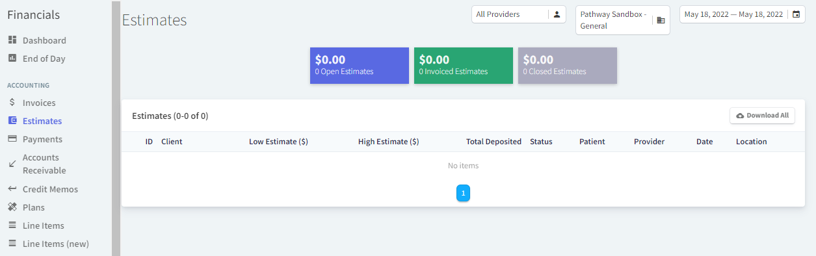Open the Pathway Sandbox location selector
The image size is (816, 256).
pos(623,20)
